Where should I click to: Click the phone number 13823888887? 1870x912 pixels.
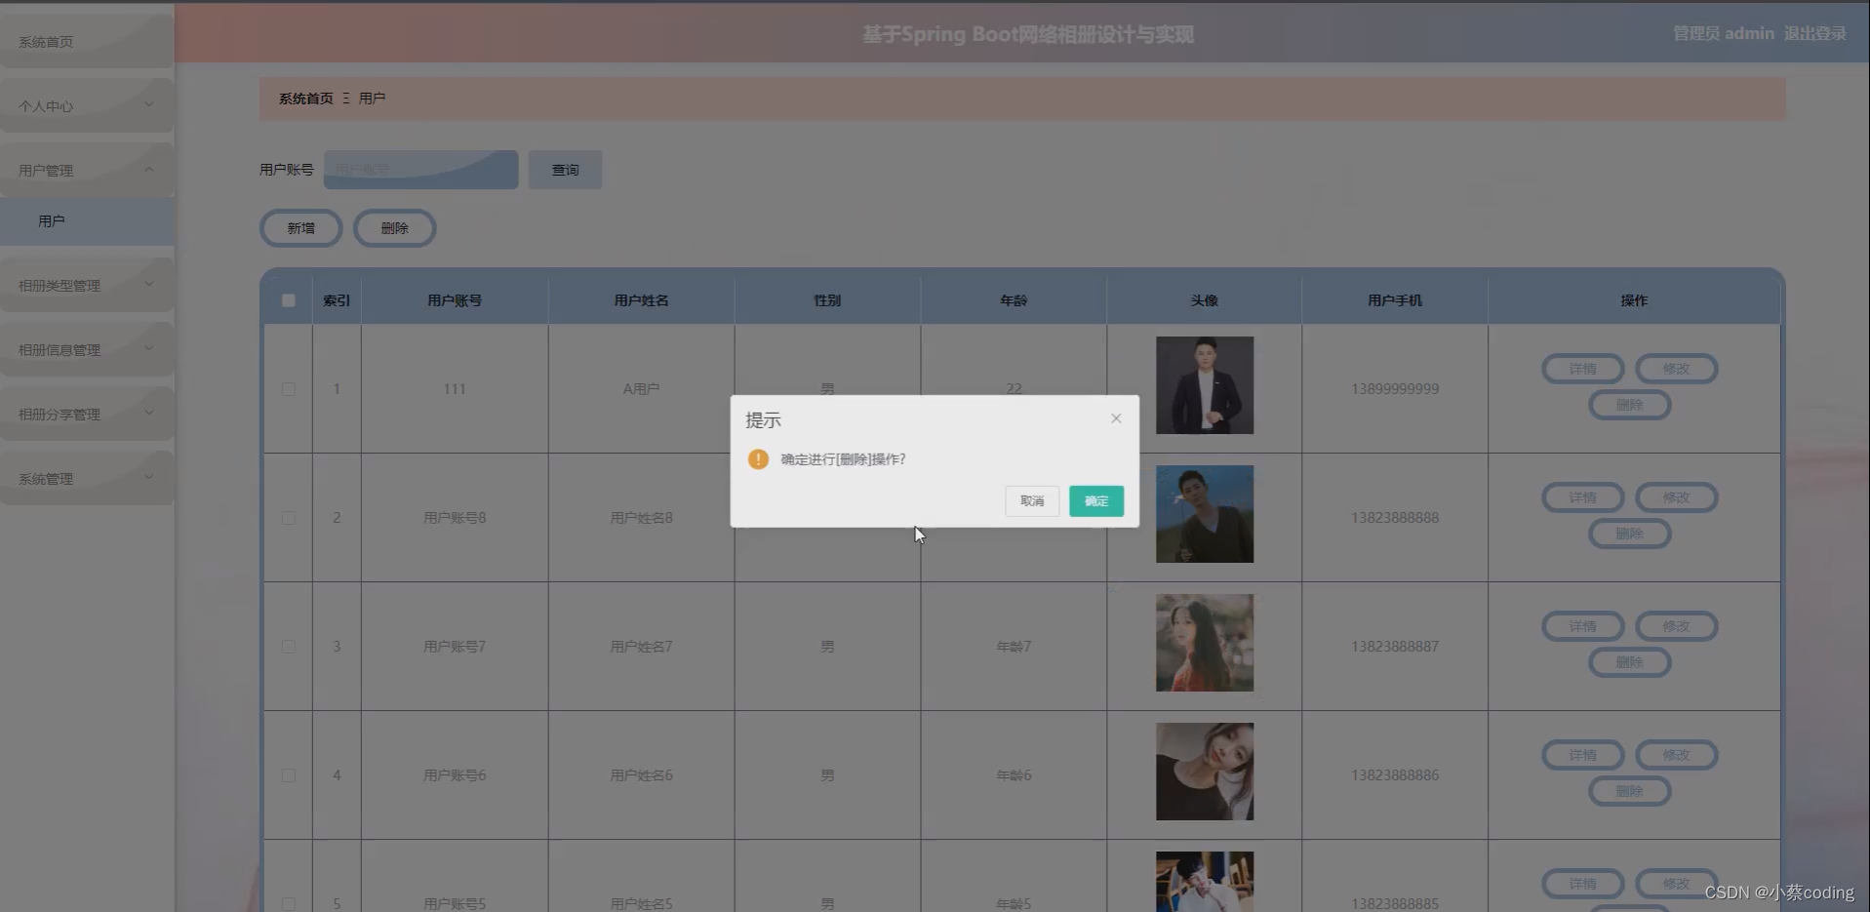point(1395,647)
